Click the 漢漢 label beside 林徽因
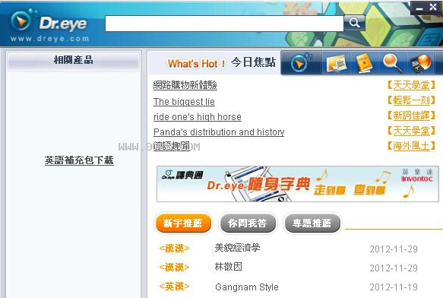Image resolution: width=443 pixels, height=298 pixels. (x=174, y=267)
